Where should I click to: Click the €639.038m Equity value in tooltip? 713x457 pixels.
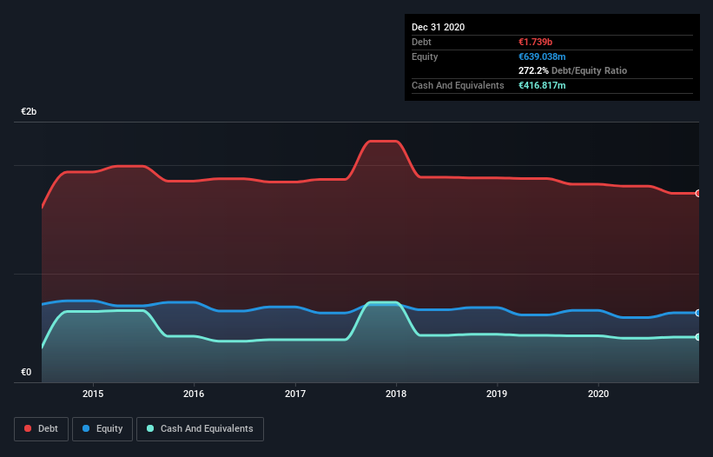click(x=542, y=56)
